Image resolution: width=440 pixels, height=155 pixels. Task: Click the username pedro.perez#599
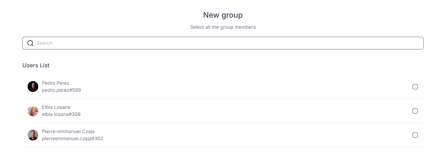click(x=61, y=90)
